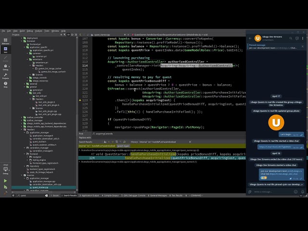Expand the toolbar_manager folder
This screenshot has height=231, width=308.
22,120
